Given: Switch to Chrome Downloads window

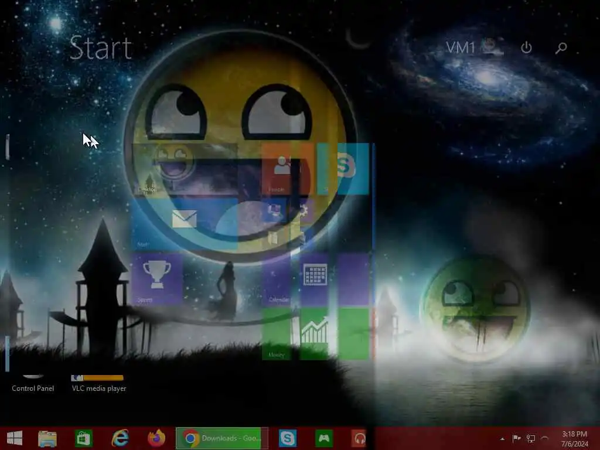Looking at the screenshot, I should (x=222, y=438).
